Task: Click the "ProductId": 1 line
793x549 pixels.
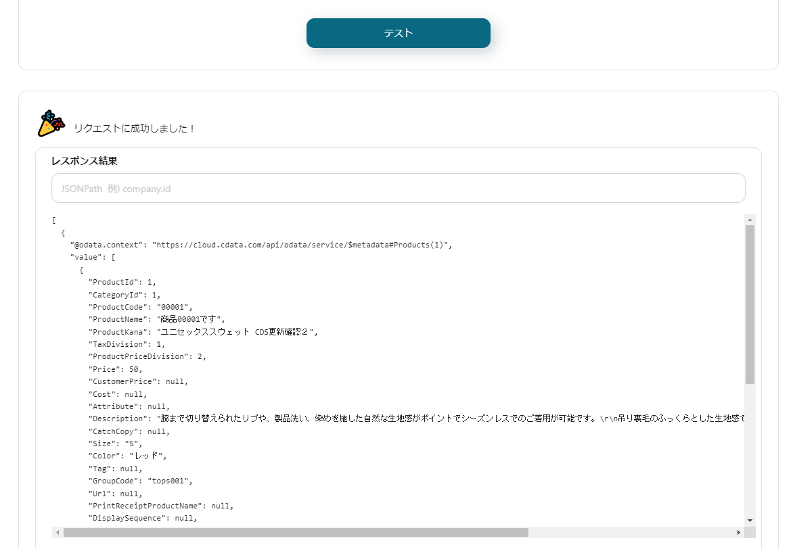Action: 122,282
